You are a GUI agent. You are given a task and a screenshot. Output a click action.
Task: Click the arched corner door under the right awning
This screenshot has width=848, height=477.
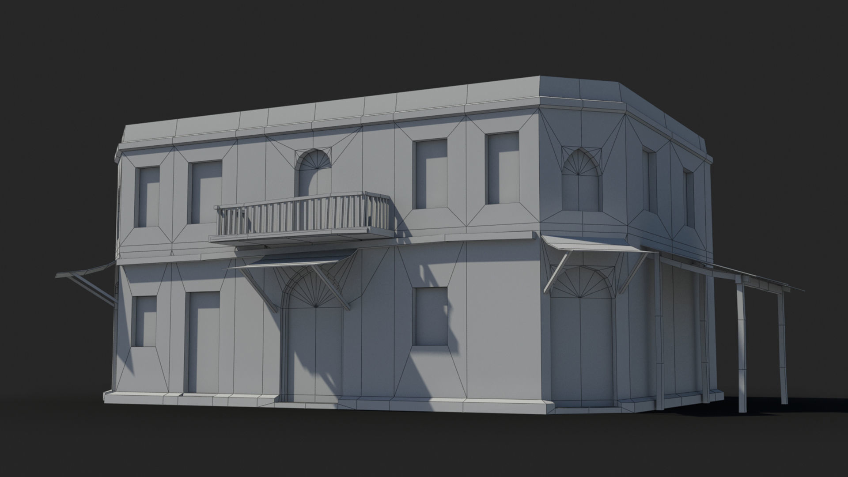click(581, 336)
